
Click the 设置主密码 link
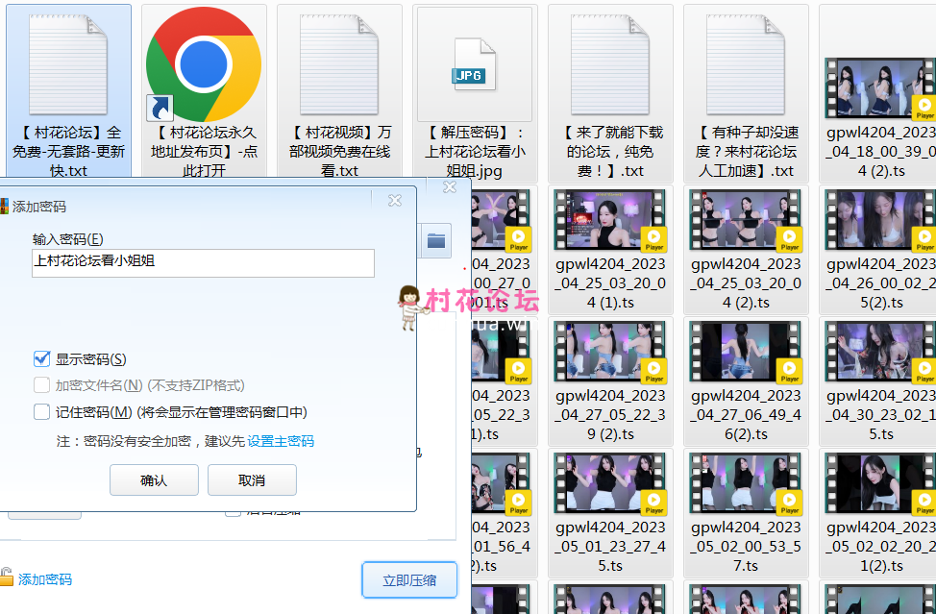[x=281, y=441]
